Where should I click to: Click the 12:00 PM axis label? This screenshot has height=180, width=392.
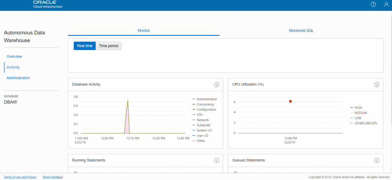107,138
